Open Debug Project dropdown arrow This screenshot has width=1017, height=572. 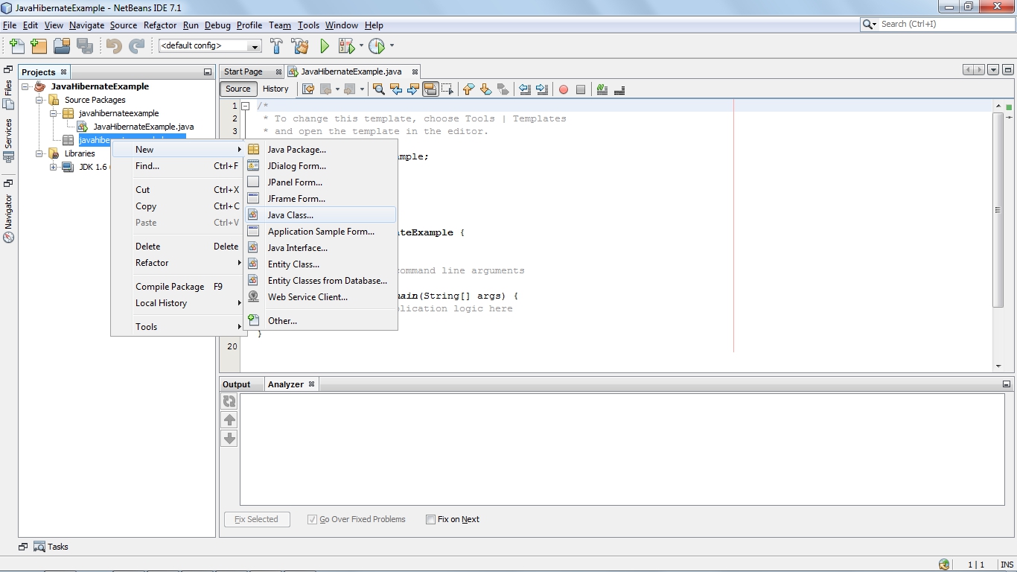click(361, 46)
